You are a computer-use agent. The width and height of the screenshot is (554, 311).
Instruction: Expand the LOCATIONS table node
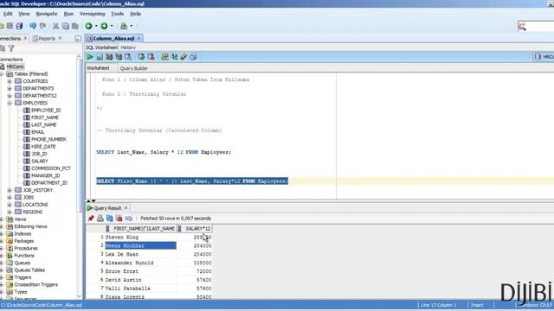click(10, 205)
